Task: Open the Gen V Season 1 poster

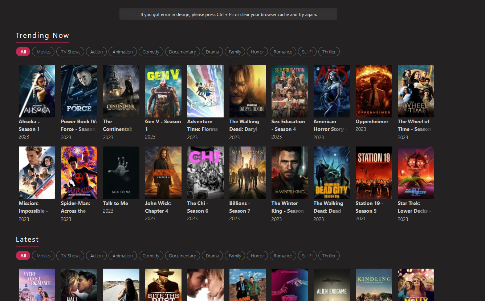Action: pos(163,91)
